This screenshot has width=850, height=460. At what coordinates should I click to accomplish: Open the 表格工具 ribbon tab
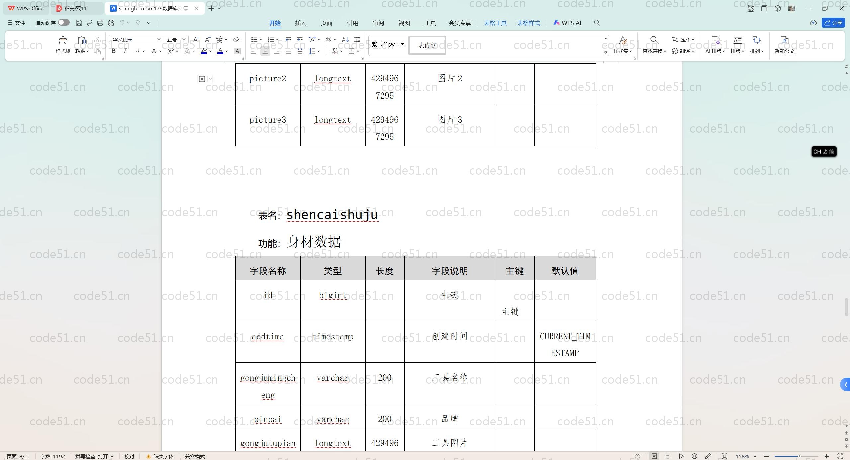click(495, 23)
